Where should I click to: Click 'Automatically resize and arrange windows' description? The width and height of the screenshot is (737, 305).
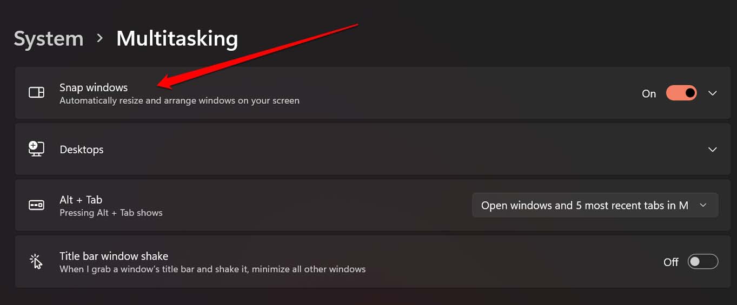tap(179, 100)
